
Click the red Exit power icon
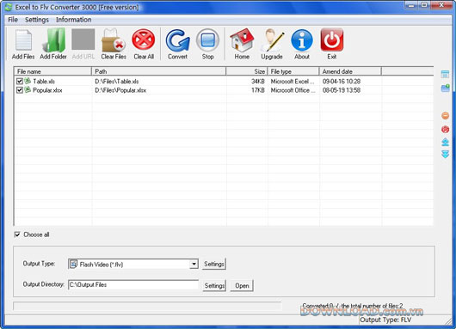click(x=332, y=40)
